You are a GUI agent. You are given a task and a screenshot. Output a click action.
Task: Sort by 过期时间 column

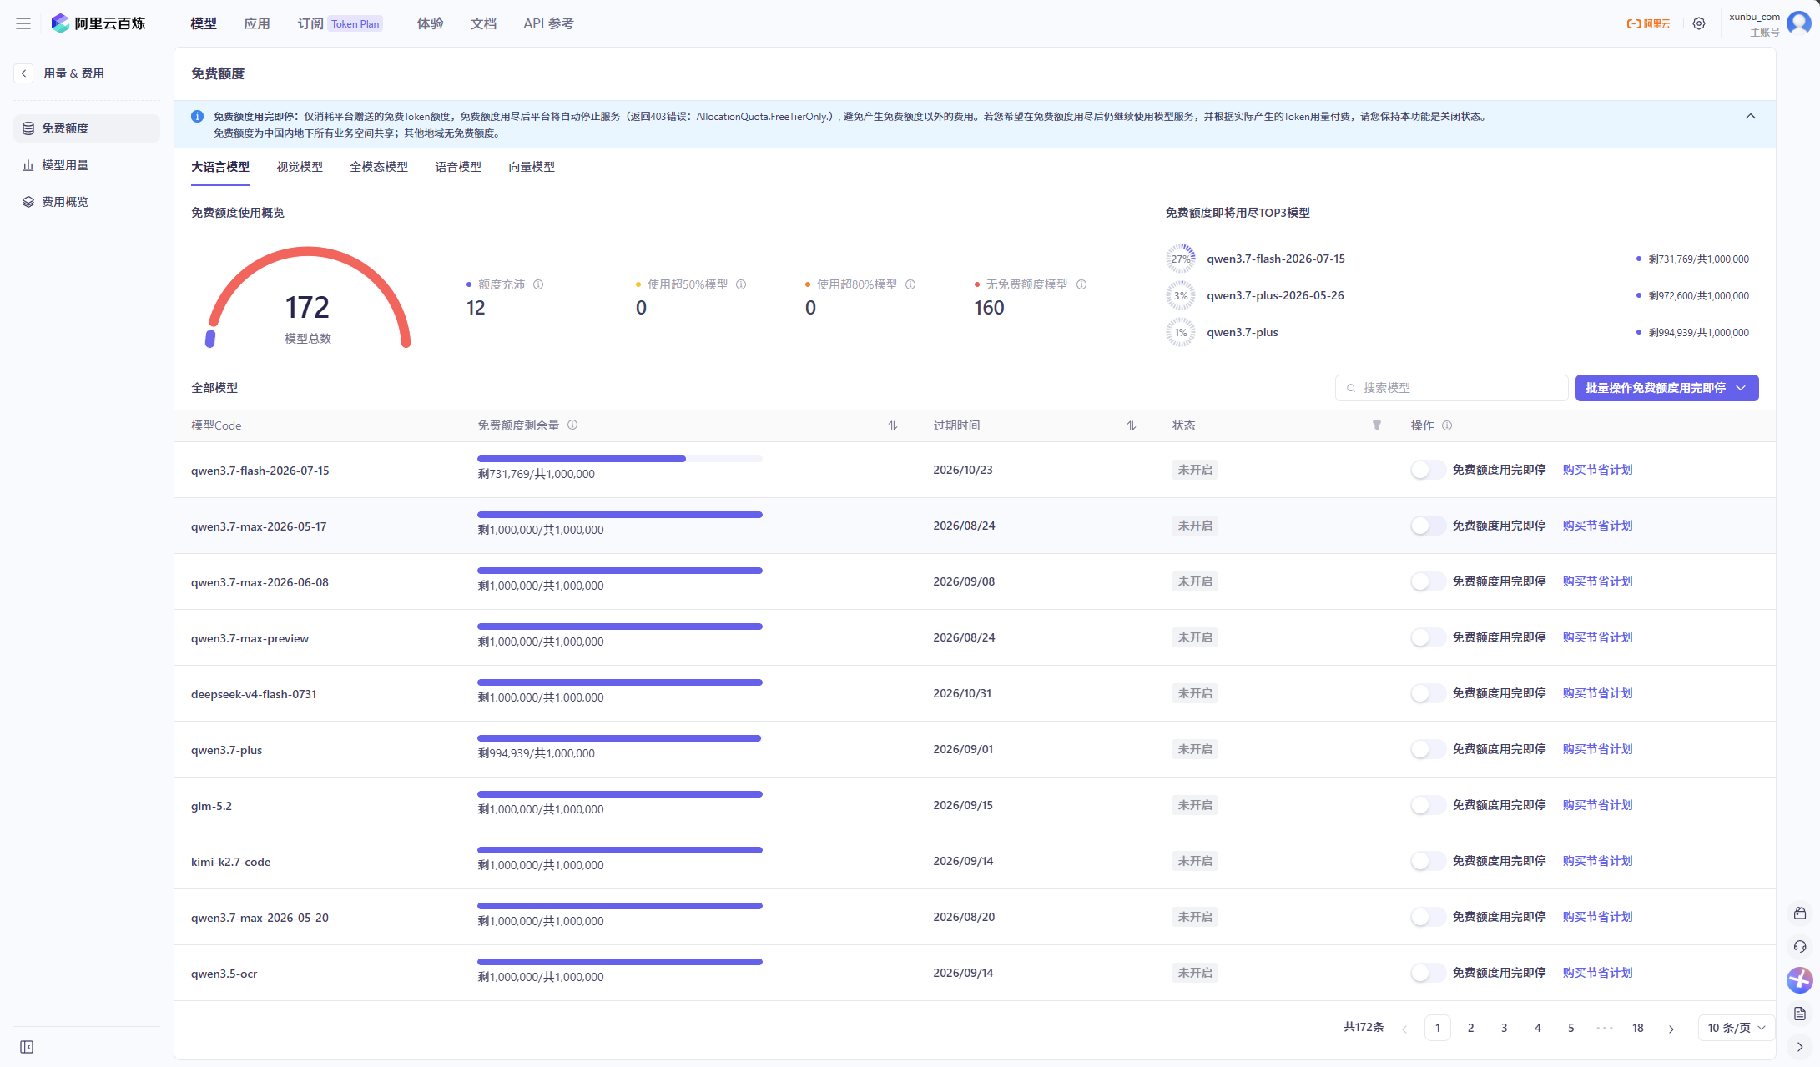click(x=1132, y=425)
